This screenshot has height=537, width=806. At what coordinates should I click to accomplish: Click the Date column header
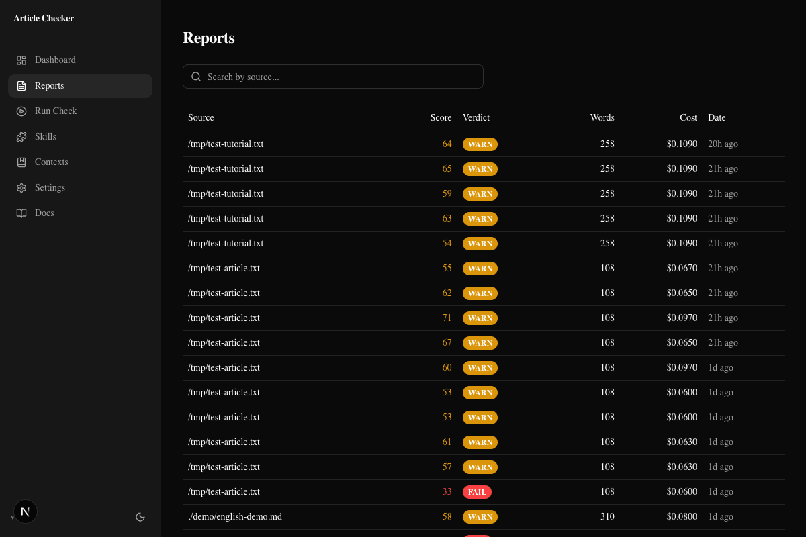point(717,117)
